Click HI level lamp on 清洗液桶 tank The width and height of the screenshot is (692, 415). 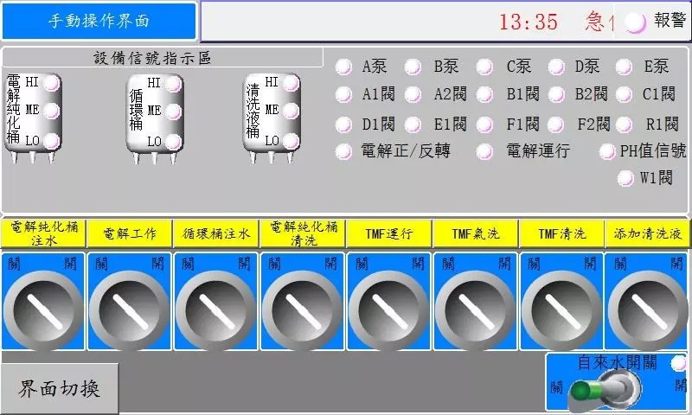(x=291, y=83)
